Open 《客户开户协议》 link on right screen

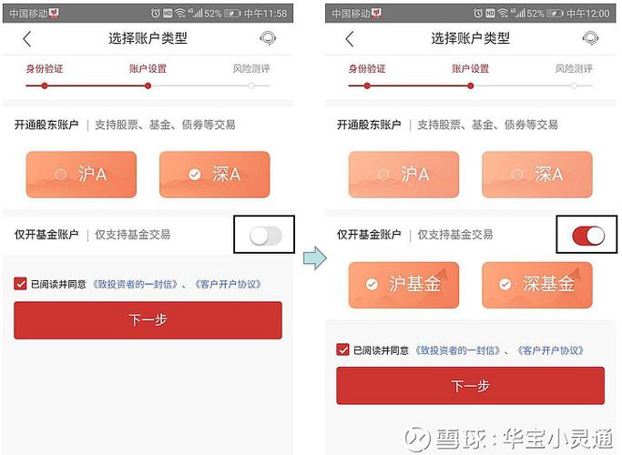(550, 350)
